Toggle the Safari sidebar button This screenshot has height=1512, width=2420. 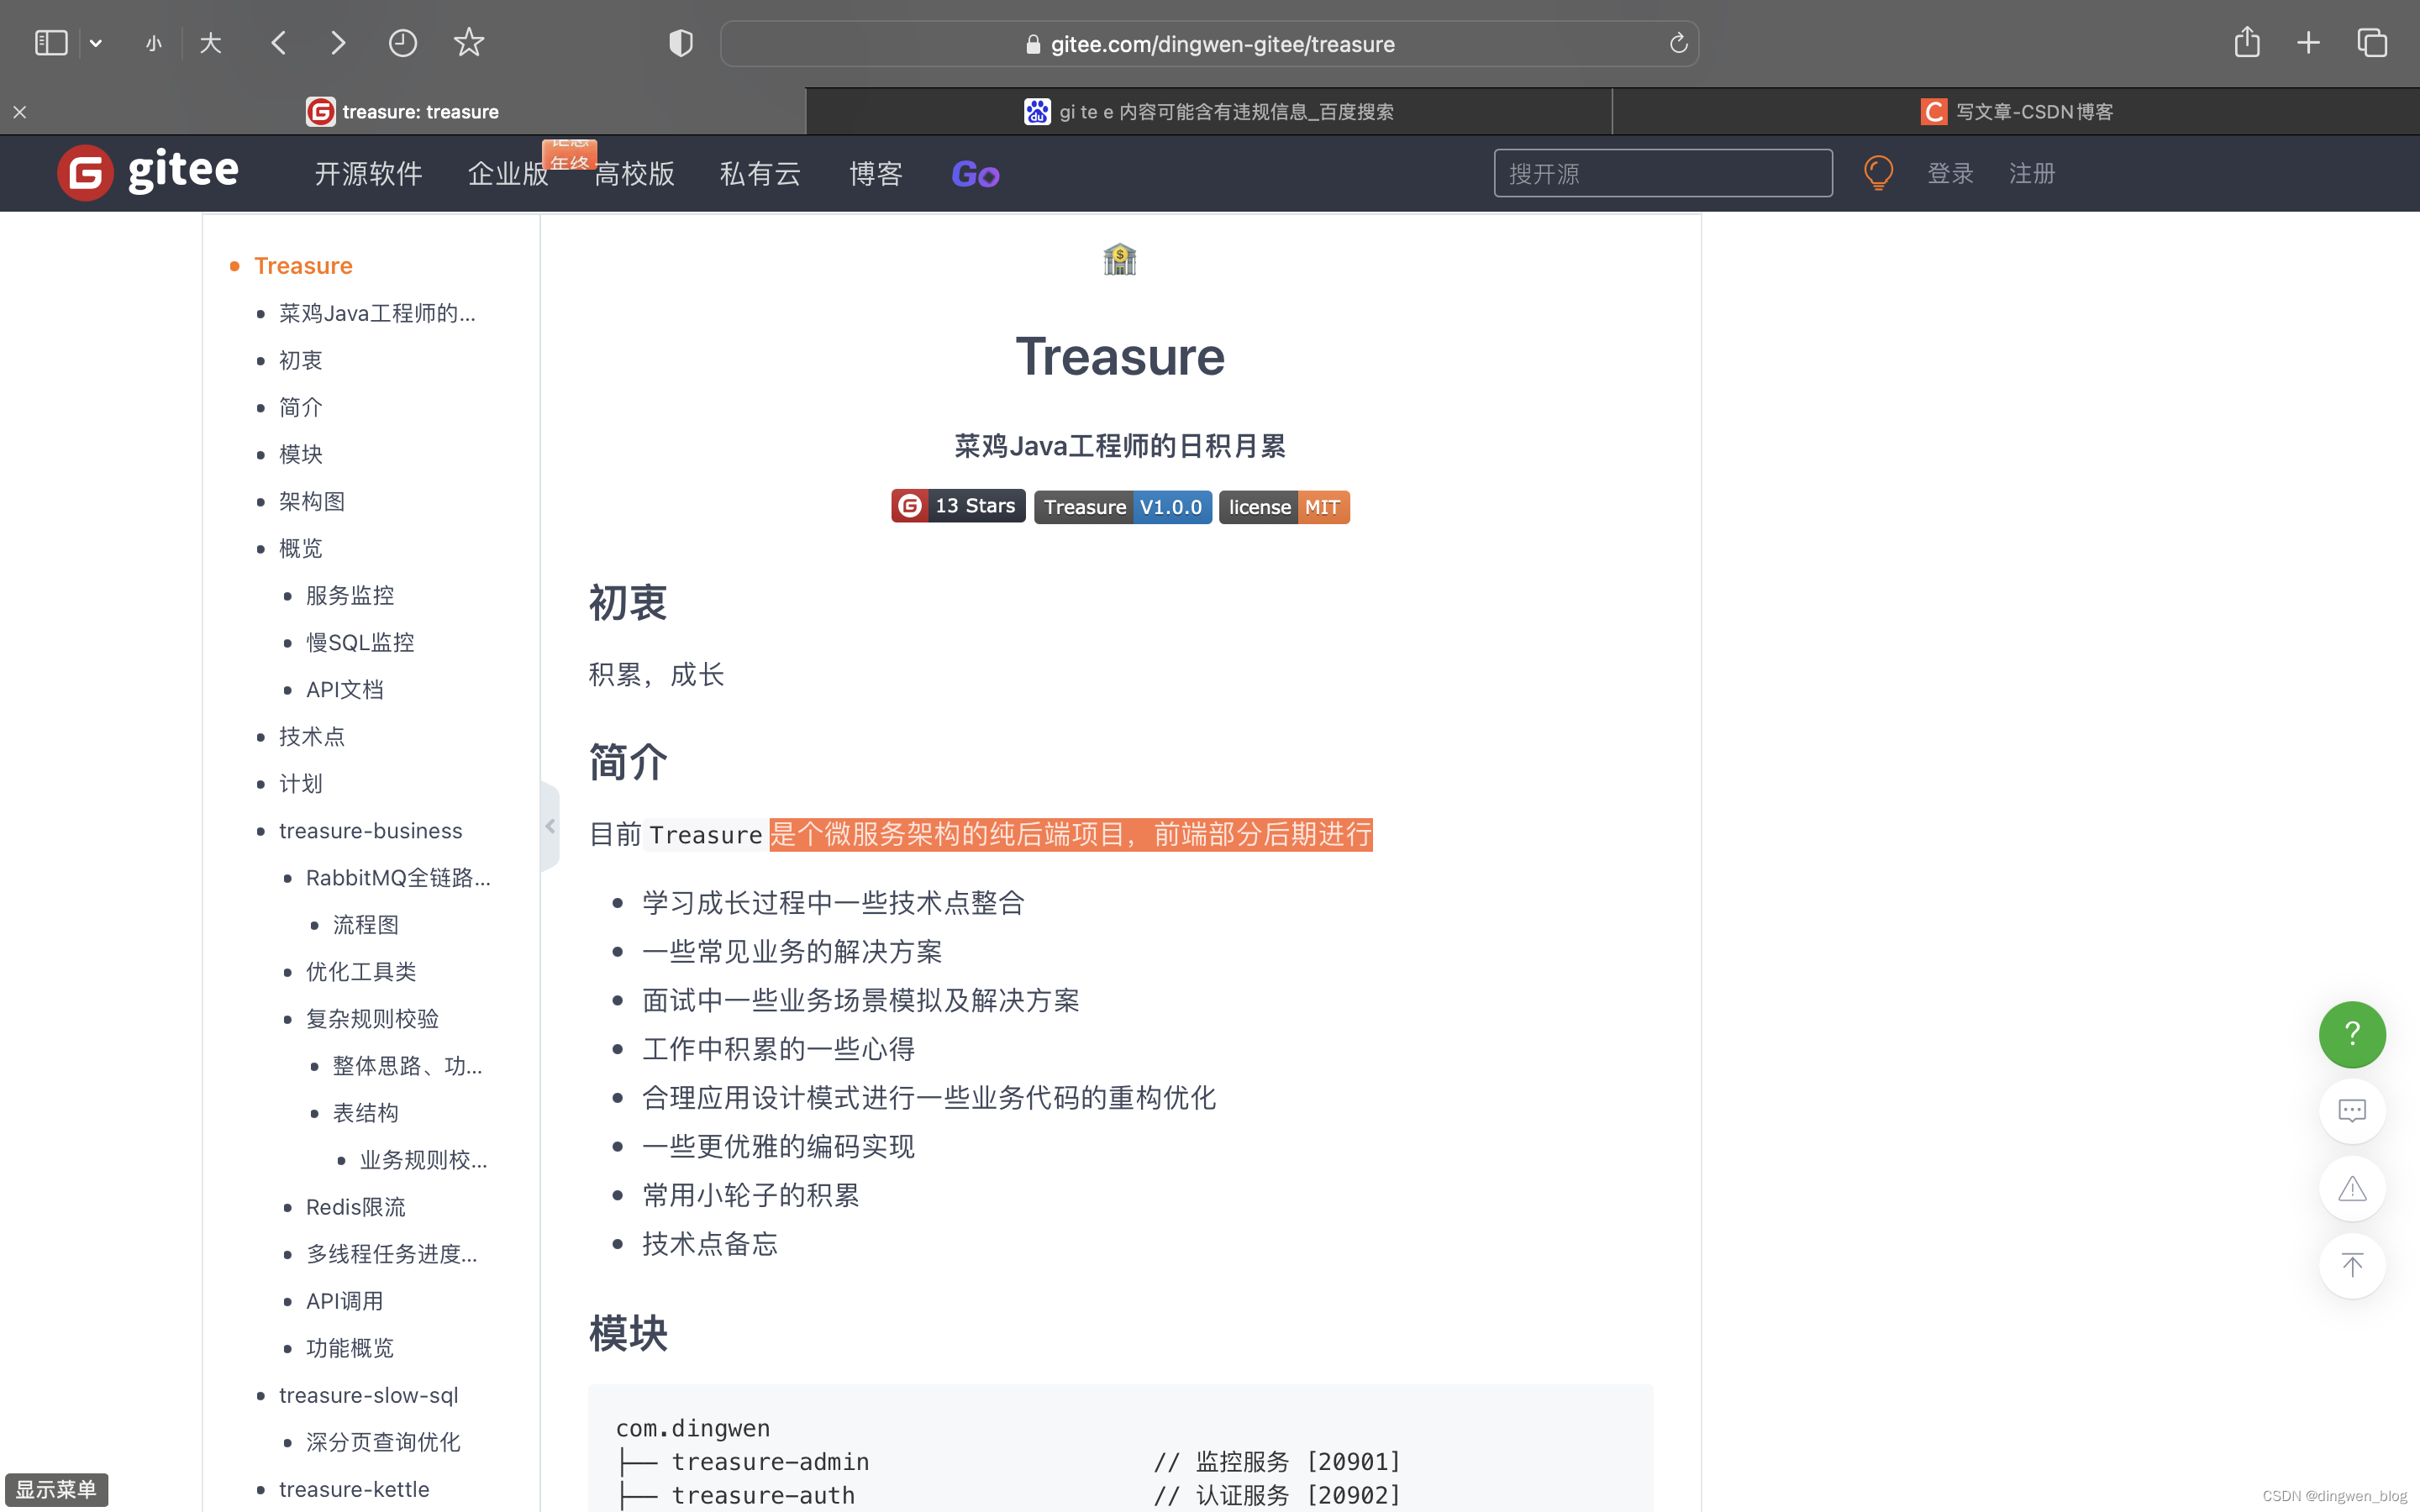click(x=51, y=43)
